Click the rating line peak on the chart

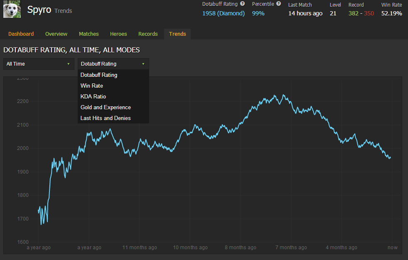pos(283,95)
